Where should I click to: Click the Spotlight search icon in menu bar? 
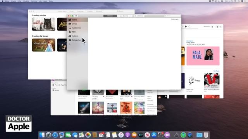coord(239,1)
